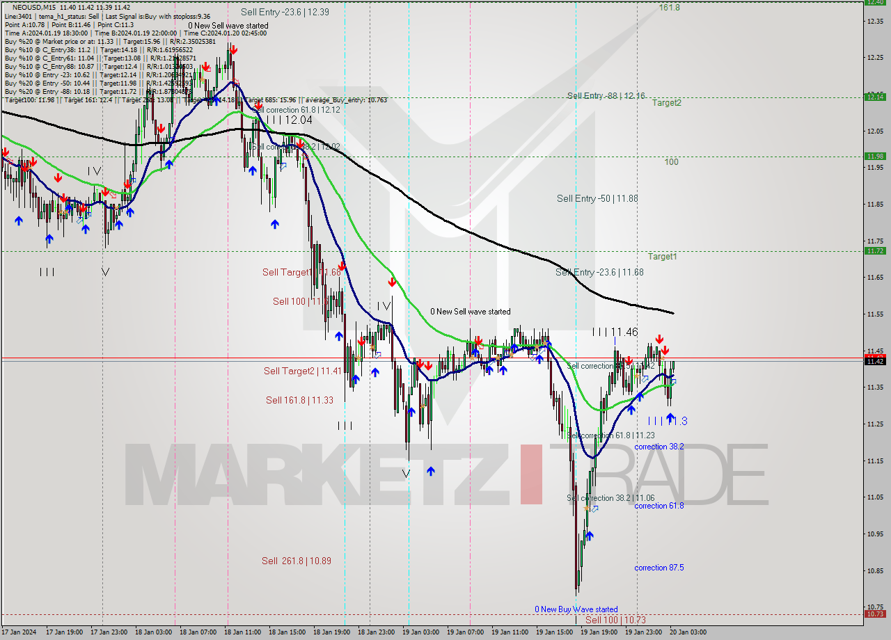Click the red 'Sell 100 | 11.5' label

click(301, 301)
